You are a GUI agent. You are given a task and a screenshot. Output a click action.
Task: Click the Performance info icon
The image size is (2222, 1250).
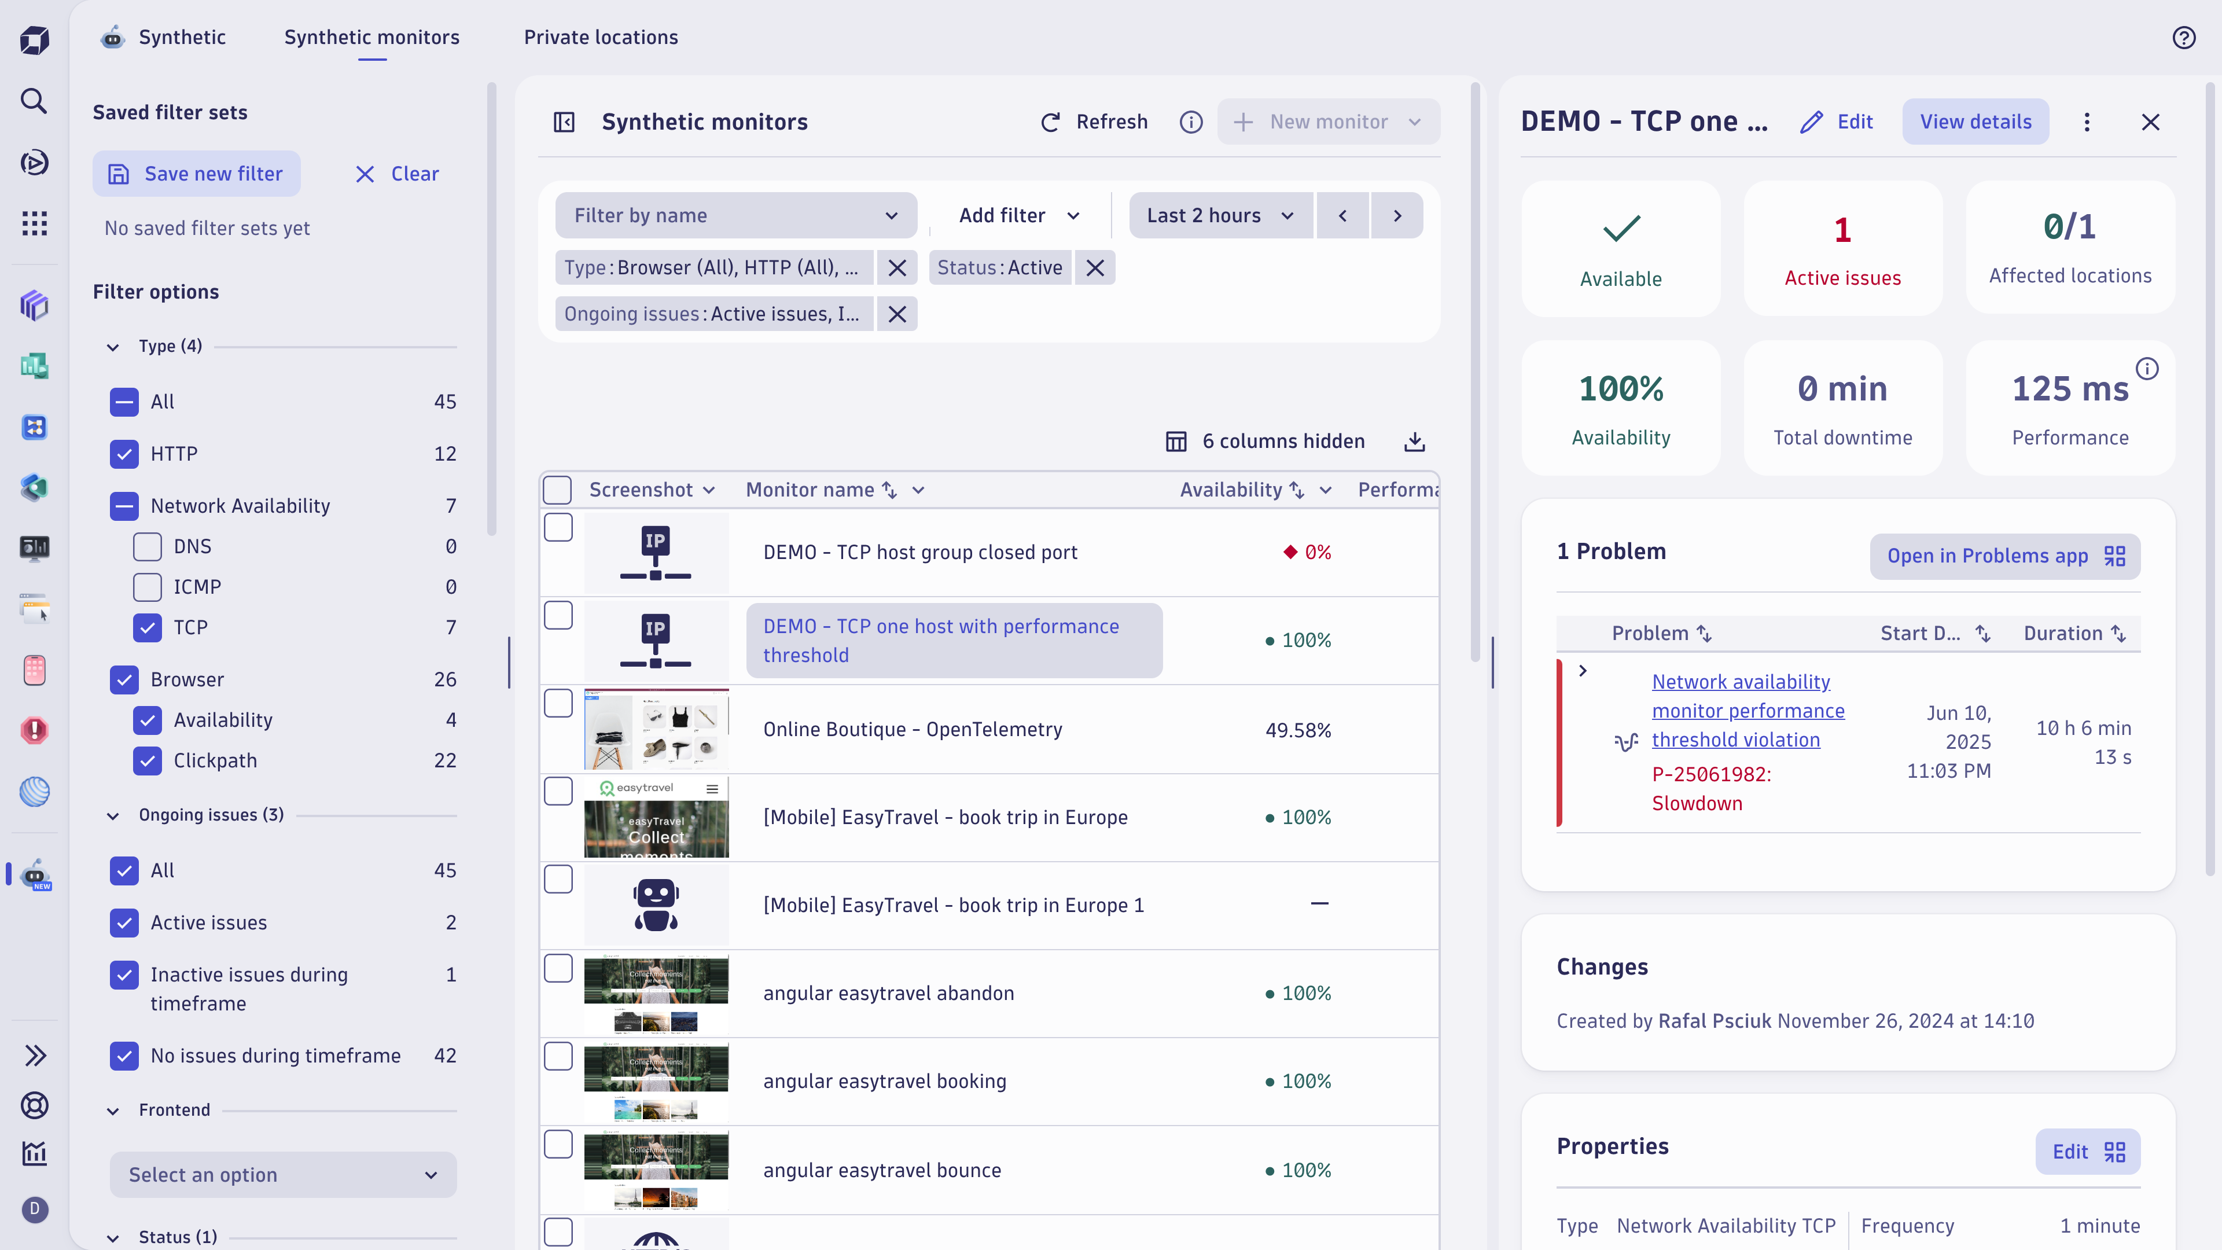click(x=2147, y=369)
